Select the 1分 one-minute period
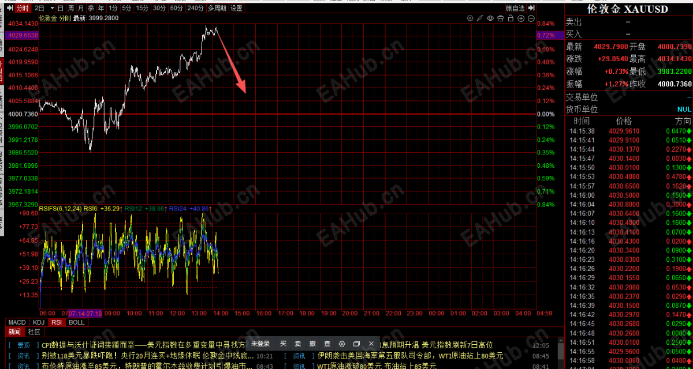 113,8
